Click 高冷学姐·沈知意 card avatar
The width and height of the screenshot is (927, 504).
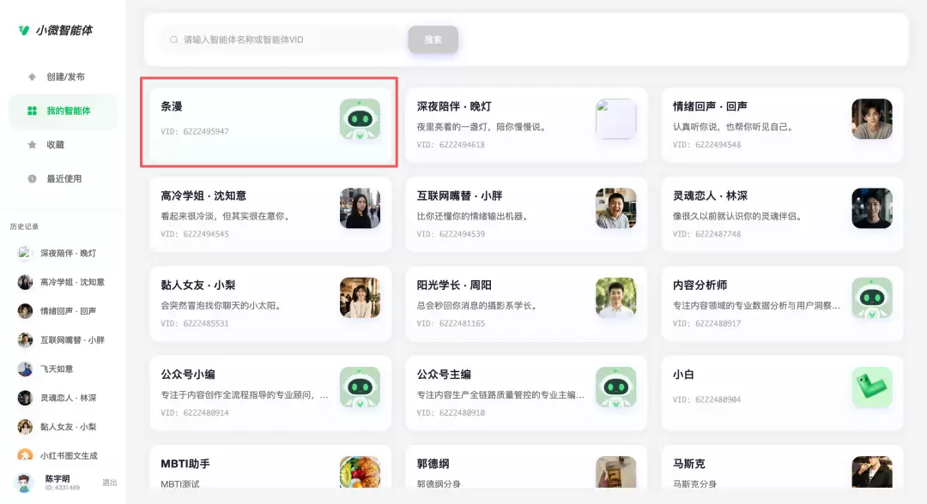pyautogui.click(x=360, y=208)
